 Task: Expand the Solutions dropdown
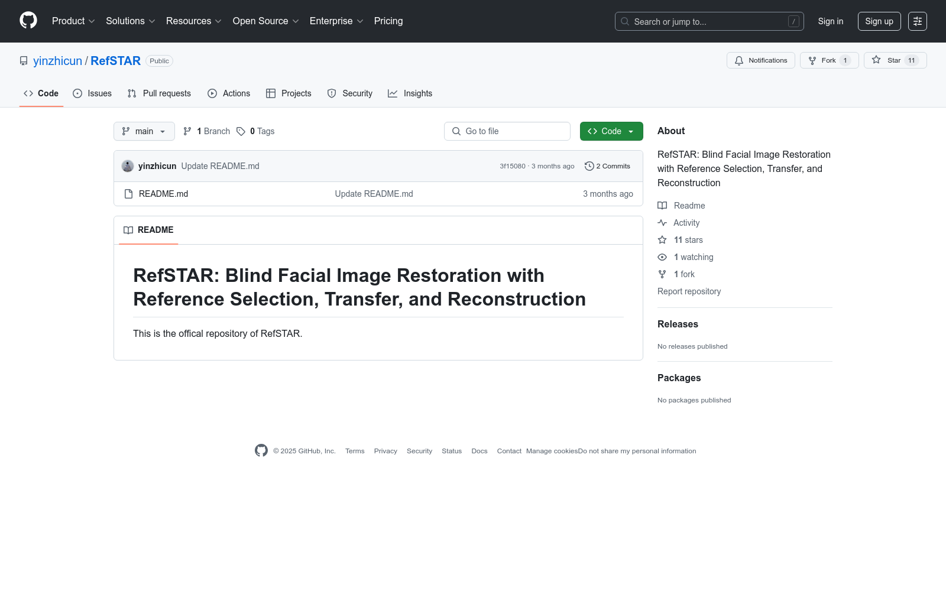tap(131, 21)
